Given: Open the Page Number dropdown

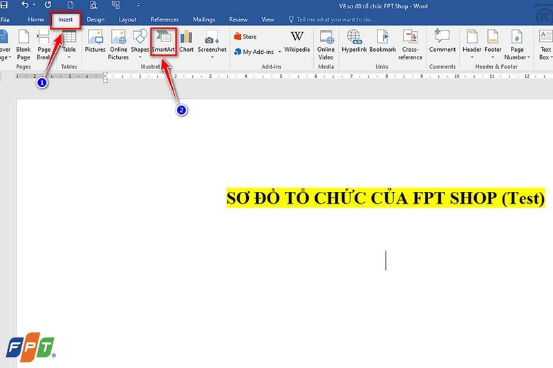Looking at the screenshot, I should (x=517, y=45).
